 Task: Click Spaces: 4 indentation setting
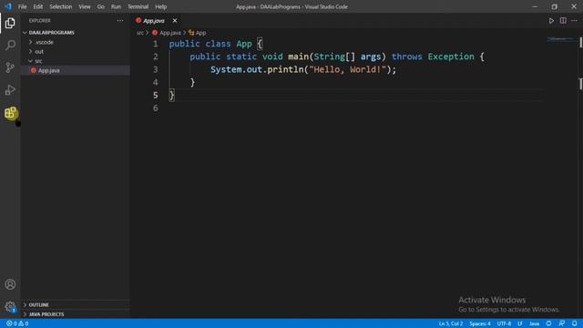click(x=480, y=323)
